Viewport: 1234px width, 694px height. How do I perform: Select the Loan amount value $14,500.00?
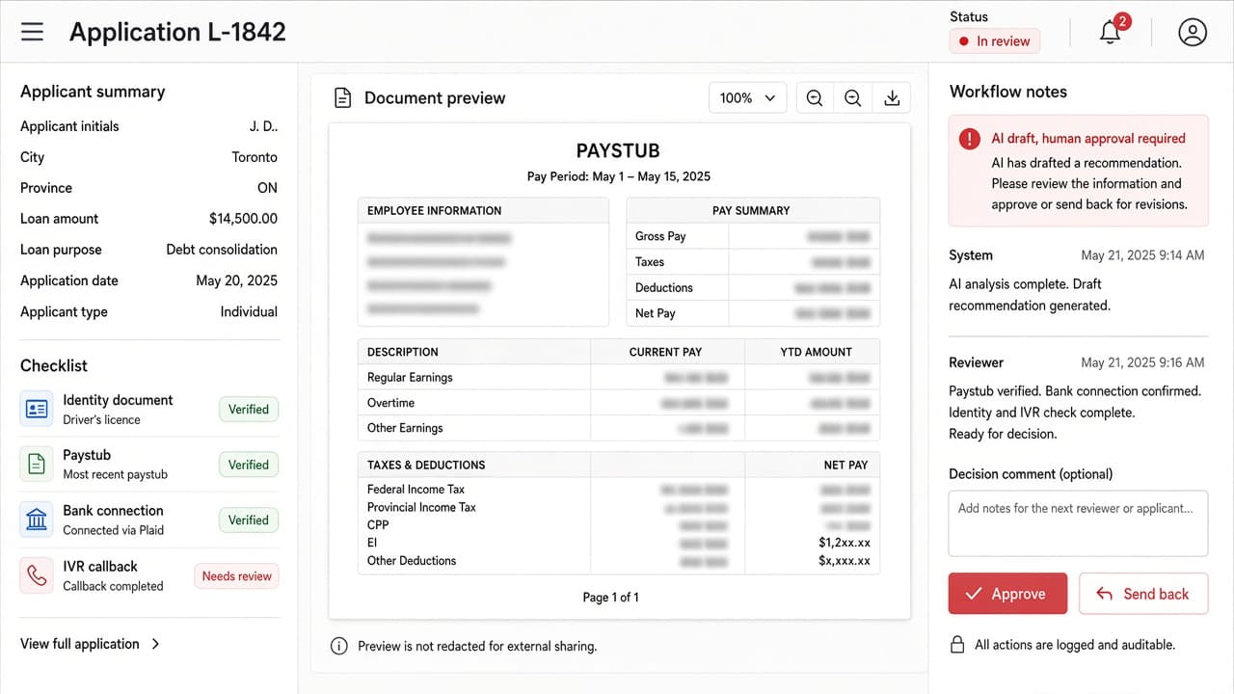tap(243, 219)
